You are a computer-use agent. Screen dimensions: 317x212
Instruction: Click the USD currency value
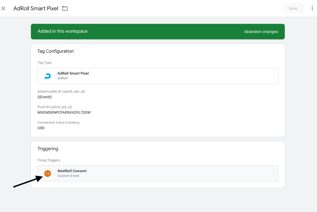pos(41,128)
